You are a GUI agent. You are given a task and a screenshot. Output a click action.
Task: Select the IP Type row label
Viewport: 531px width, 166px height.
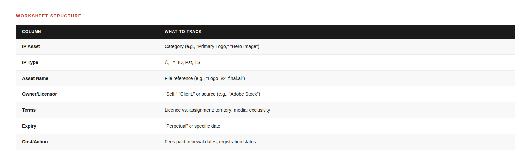(x=30, y=63)
